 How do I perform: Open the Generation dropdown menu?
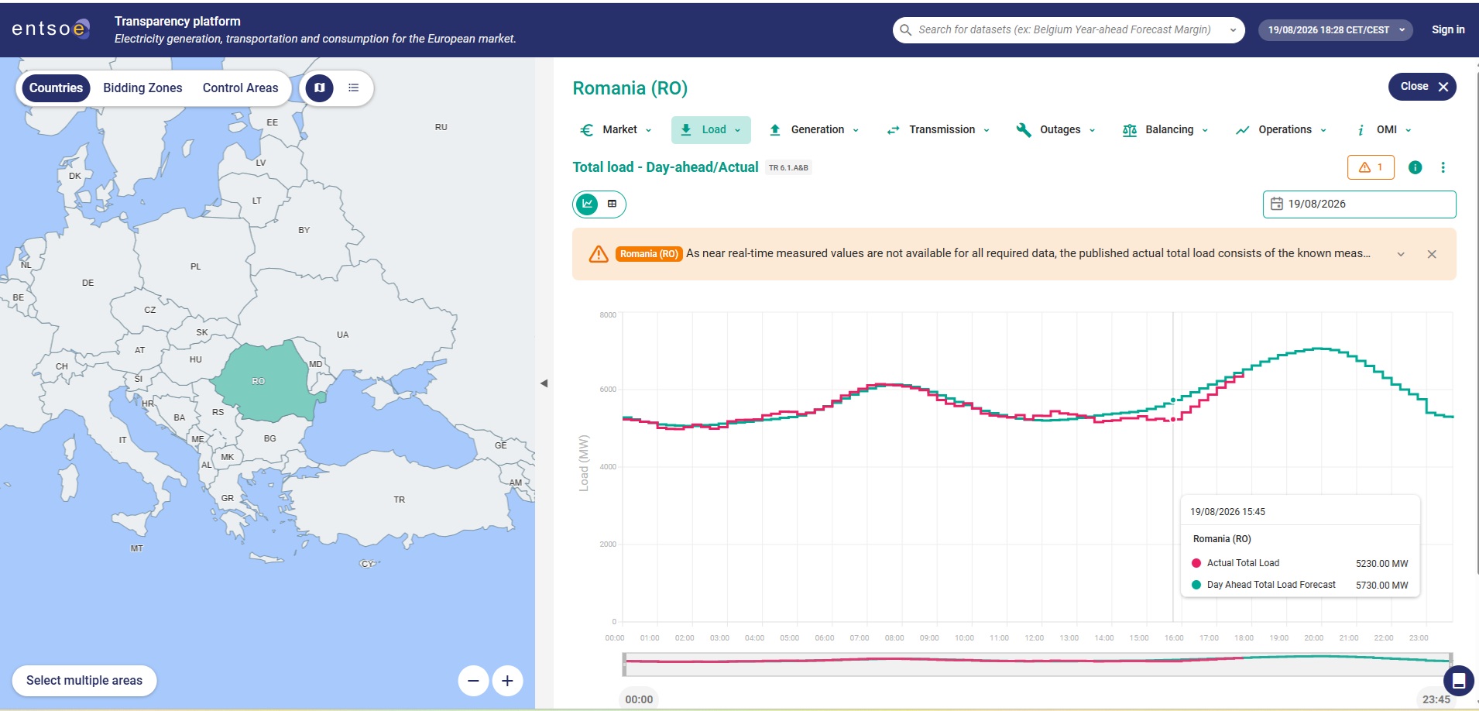[x=814, y=130]
